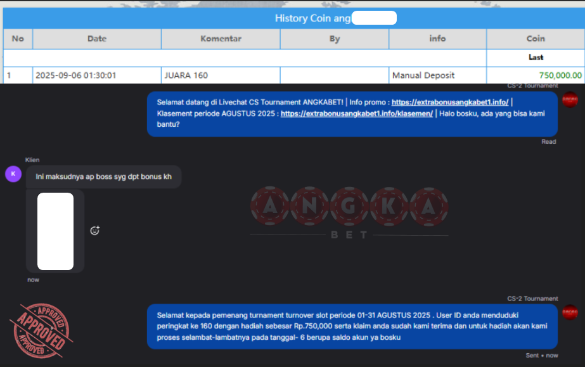Screen dimensions: 585x367
Task: Click the Coin column header
Action: pos(536,39)
